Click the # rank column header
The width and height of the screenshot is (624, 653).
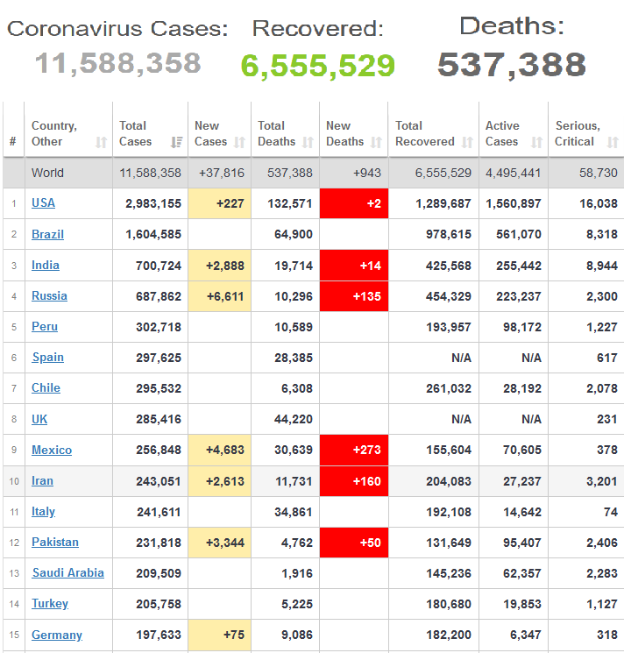click(12, 141)
